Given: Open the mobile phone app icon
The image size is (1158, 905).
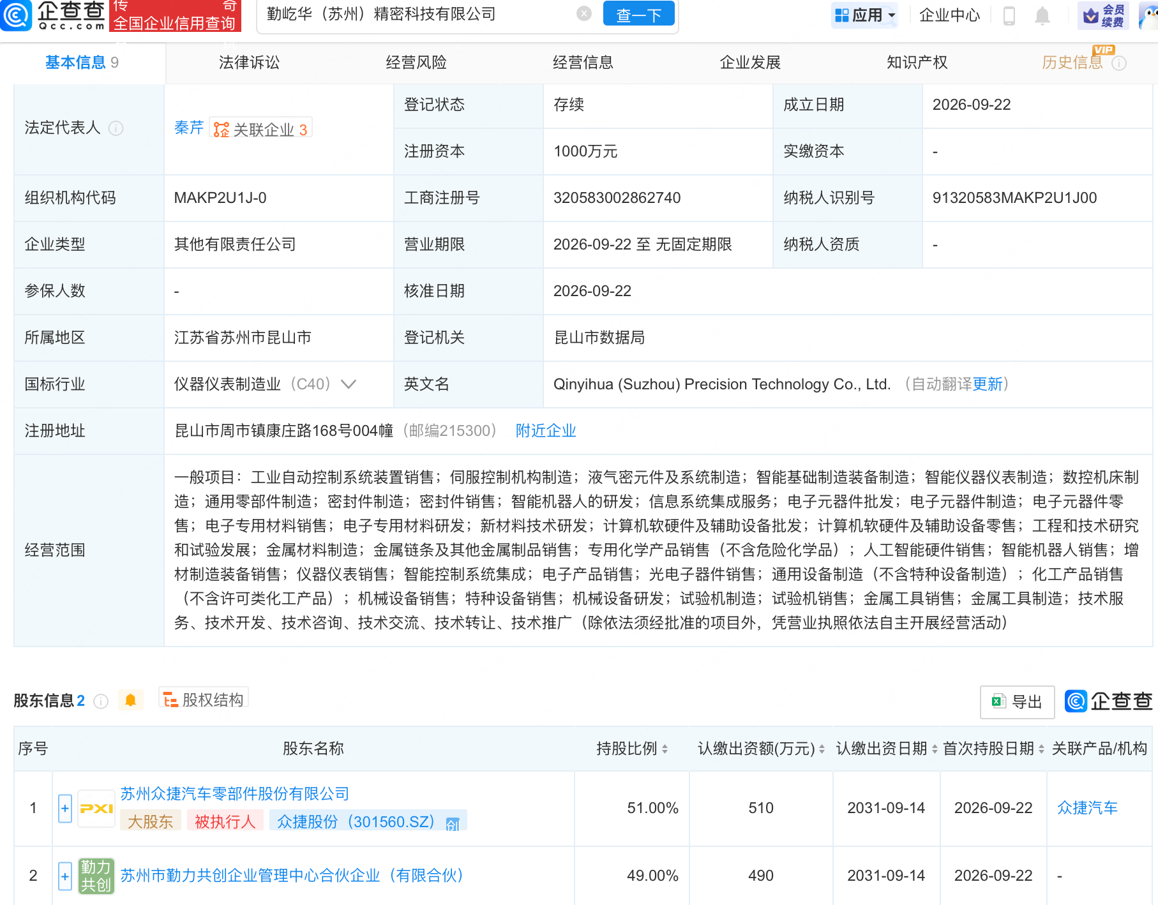Looking at the screenshot, I should [1009, 15].
